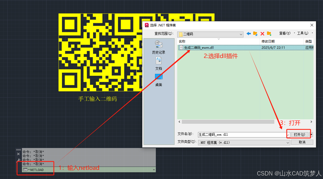
Task: Close the 选择 .NET 程序集 dialog
Action: tap(312, 25)
